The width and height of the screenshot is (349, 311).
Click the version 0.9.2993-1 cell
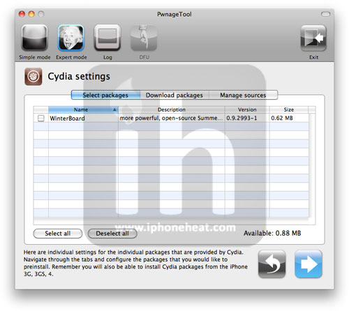247,118
